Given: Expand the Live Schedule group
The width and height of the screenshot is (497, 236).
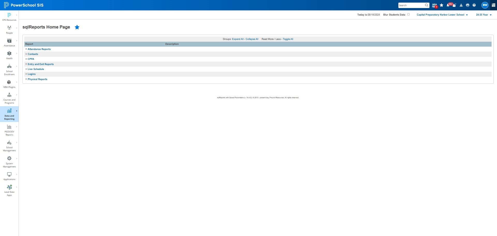Looking at the screenshot, I should [x=36, y=69].
